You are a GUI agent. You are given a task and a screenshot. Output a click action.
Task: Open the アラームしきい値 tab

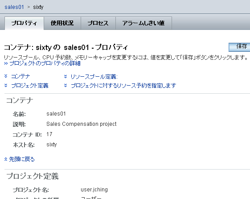pyautogui.click(x=143, y=23)
